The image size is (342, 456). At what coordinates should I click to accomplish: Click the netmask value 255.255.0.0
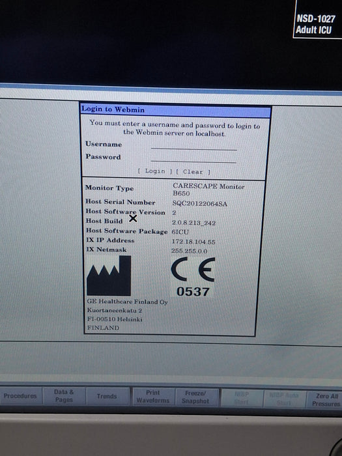click(x=190, y=251)
